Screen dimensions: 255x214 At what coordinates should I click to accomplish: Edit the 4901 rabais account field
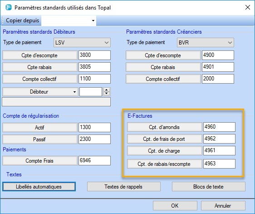click(x=218, y=67)
